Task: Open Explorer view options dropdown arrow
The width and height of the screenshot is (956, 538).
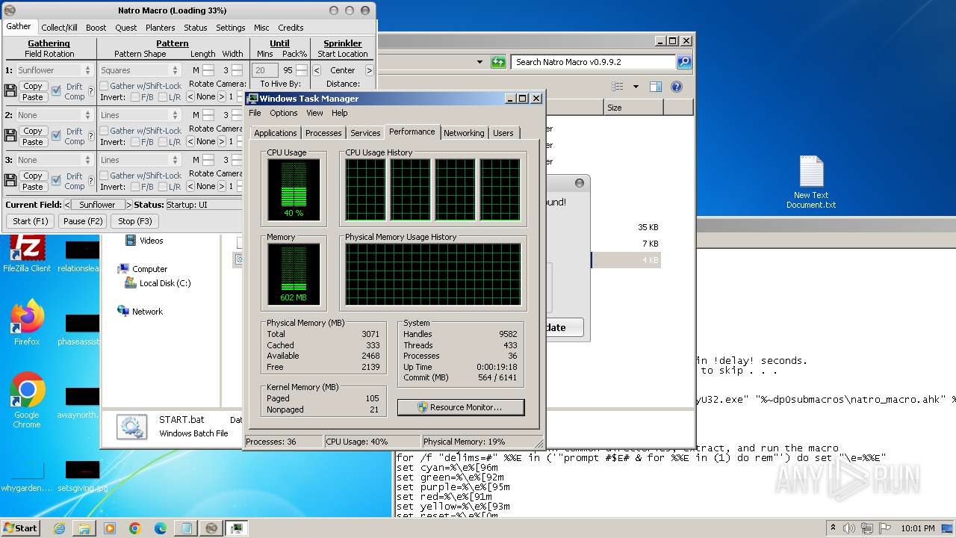Action: click(636, 87)
